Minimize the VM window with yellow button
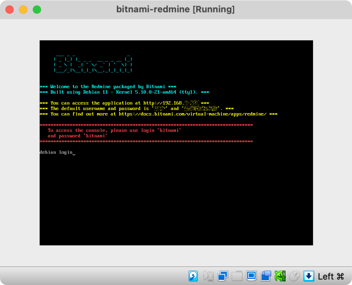 pos(23,10)
